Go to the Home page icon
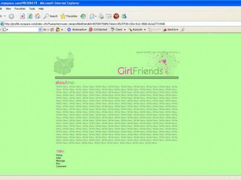This screenshot has width=241, height=180. click(37, 16)
